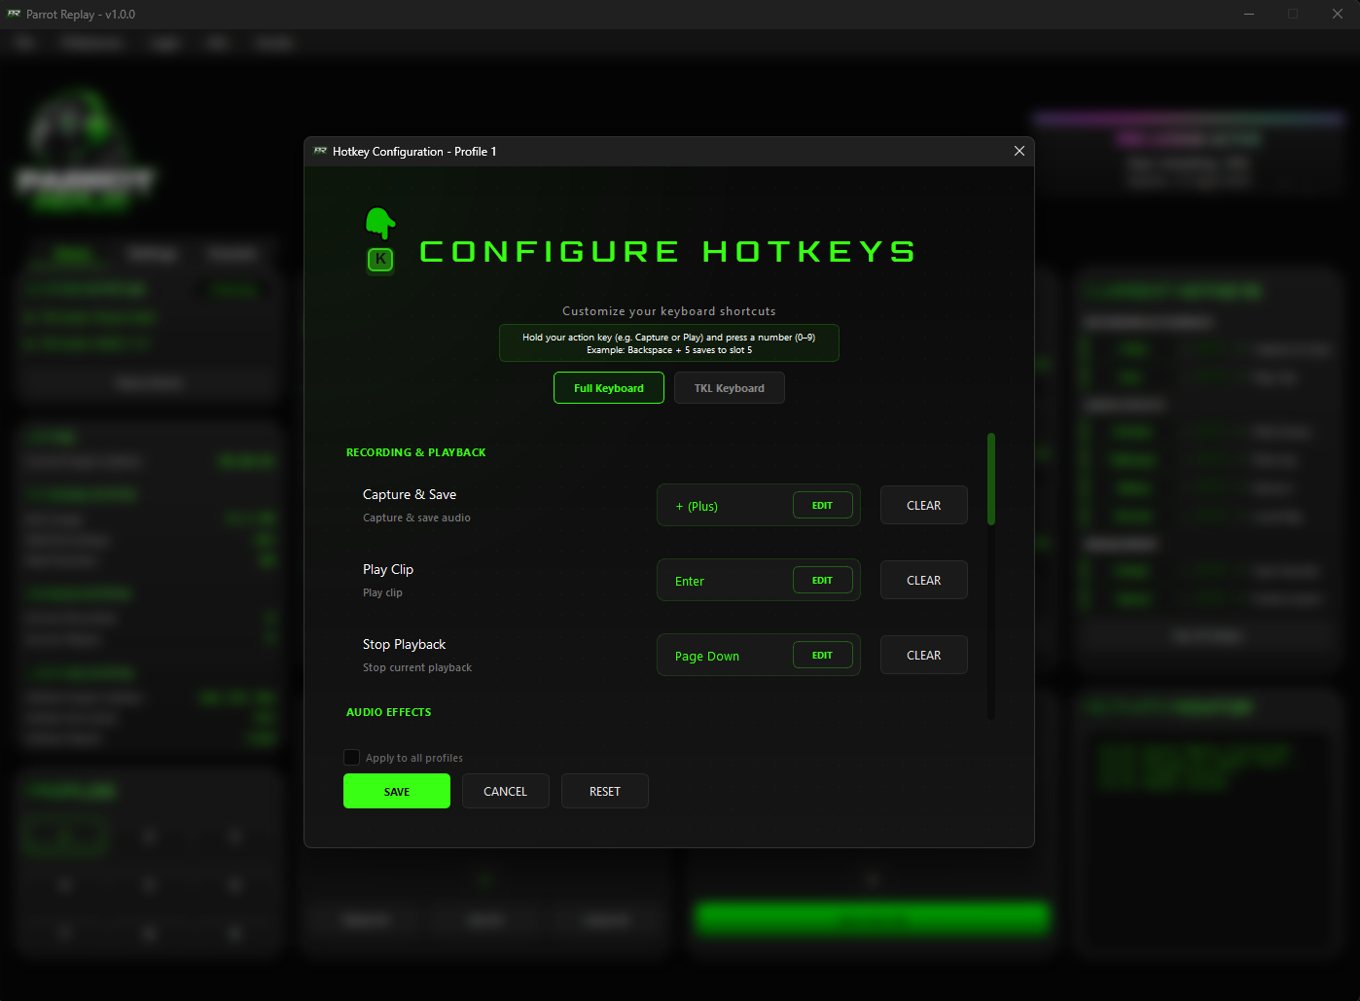Edit the Stop Playback hotkey

822,655
